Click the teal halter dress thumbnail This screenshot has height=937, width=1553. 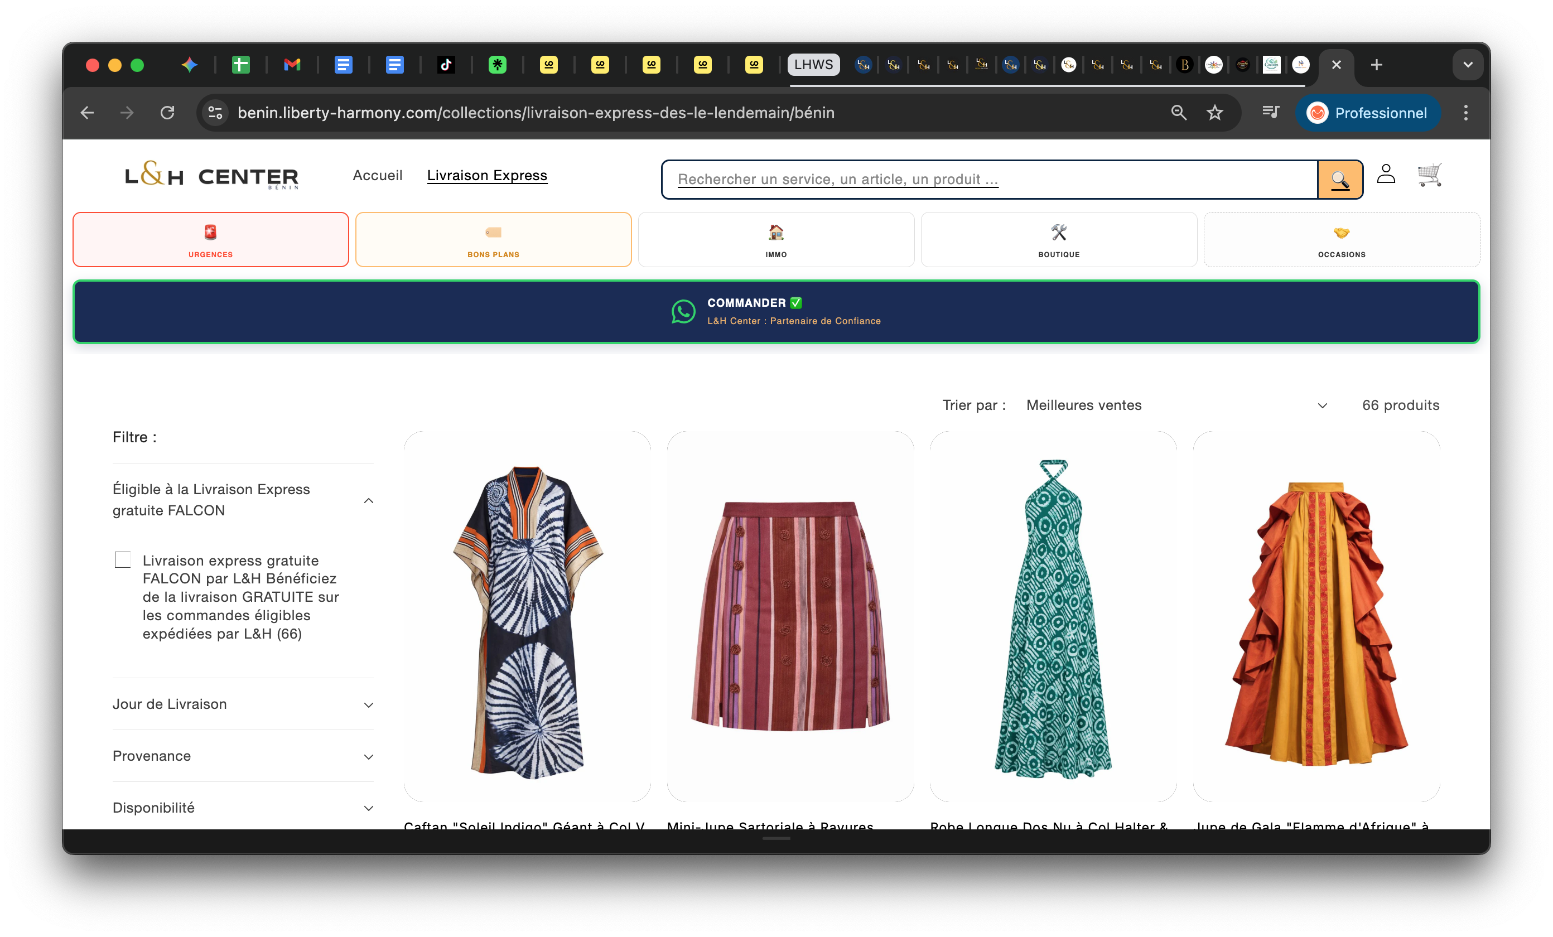pyautogui.click(x=1053, y=617)
